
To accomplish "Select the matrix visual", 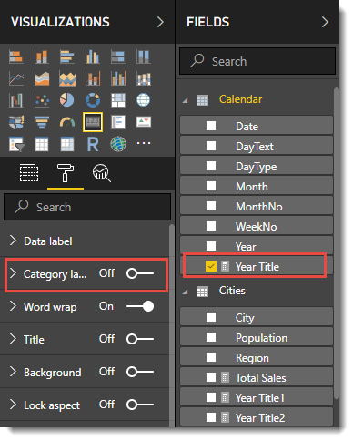I will [67, 144].
